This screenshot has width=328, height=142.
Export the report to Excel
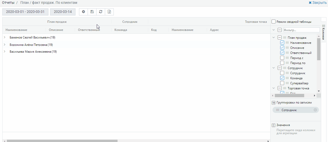click(x=109, y=12)
